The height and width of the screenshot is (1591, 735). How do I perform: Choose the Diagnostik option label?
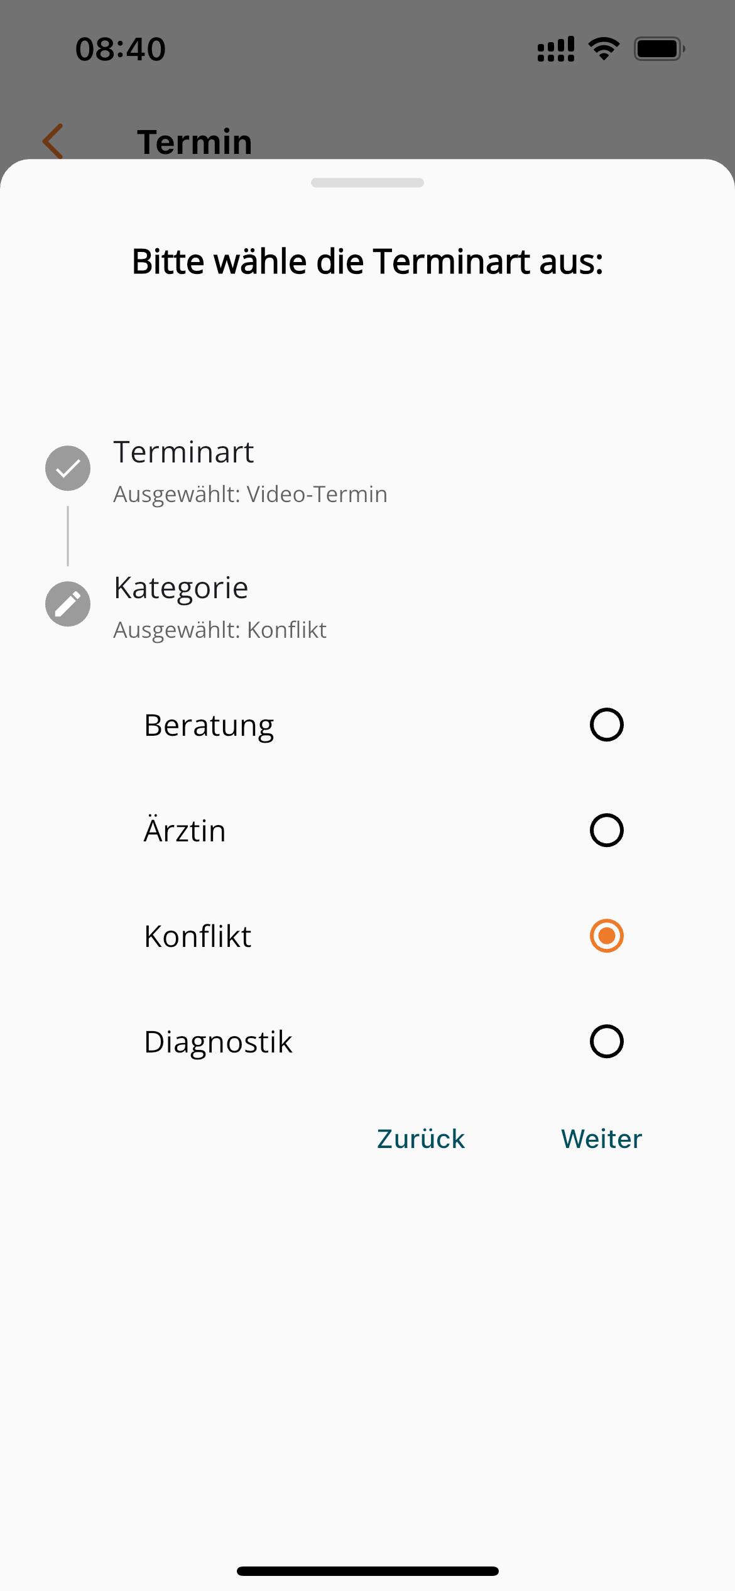[x=218, y=1042]
